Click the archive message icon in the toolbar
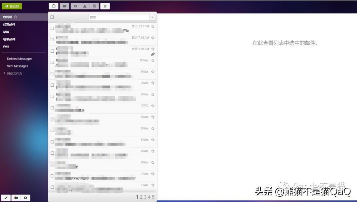Screen dimensions: 357x202 point(75,6)
